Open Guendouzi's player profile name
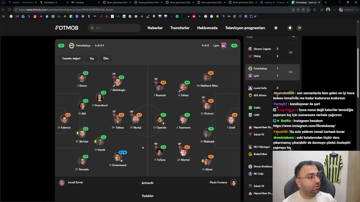The image size is (360, 202). 100,105
